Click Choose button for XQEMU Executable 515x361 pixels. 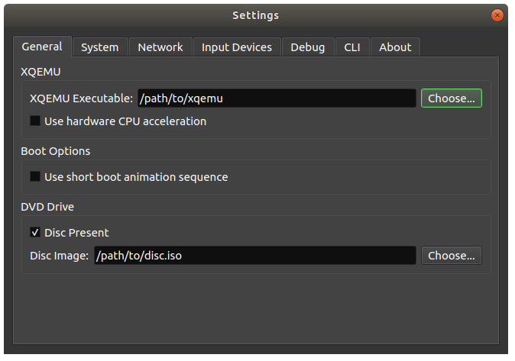[452, 98]
